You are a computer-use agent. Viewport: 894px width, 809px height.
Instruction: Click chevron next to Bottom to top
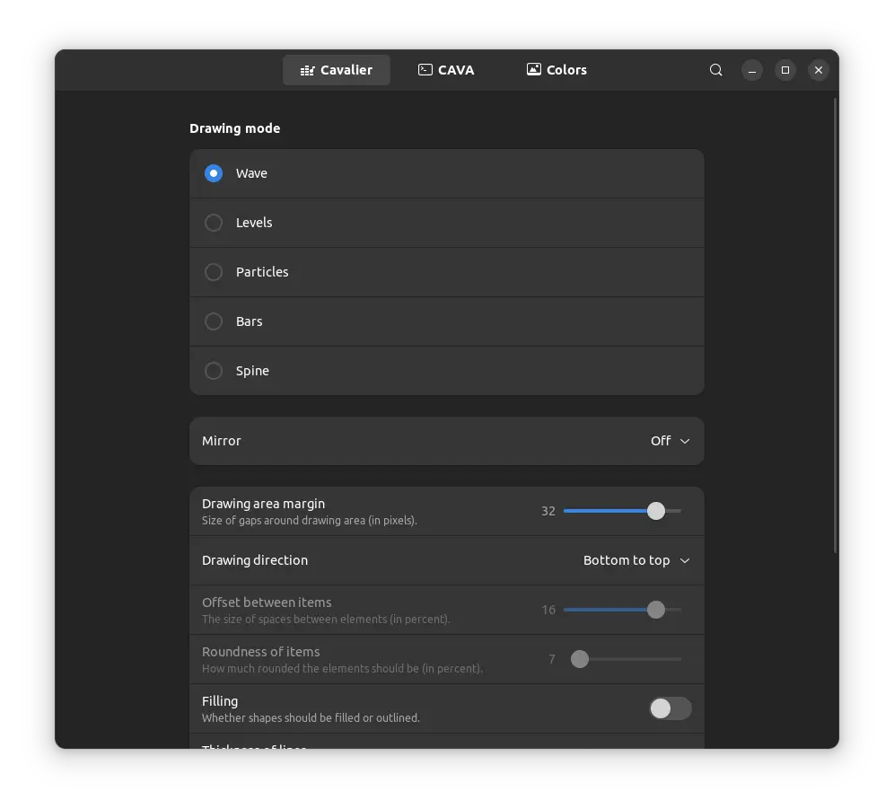pyautogui.click(x=685, y=560)
